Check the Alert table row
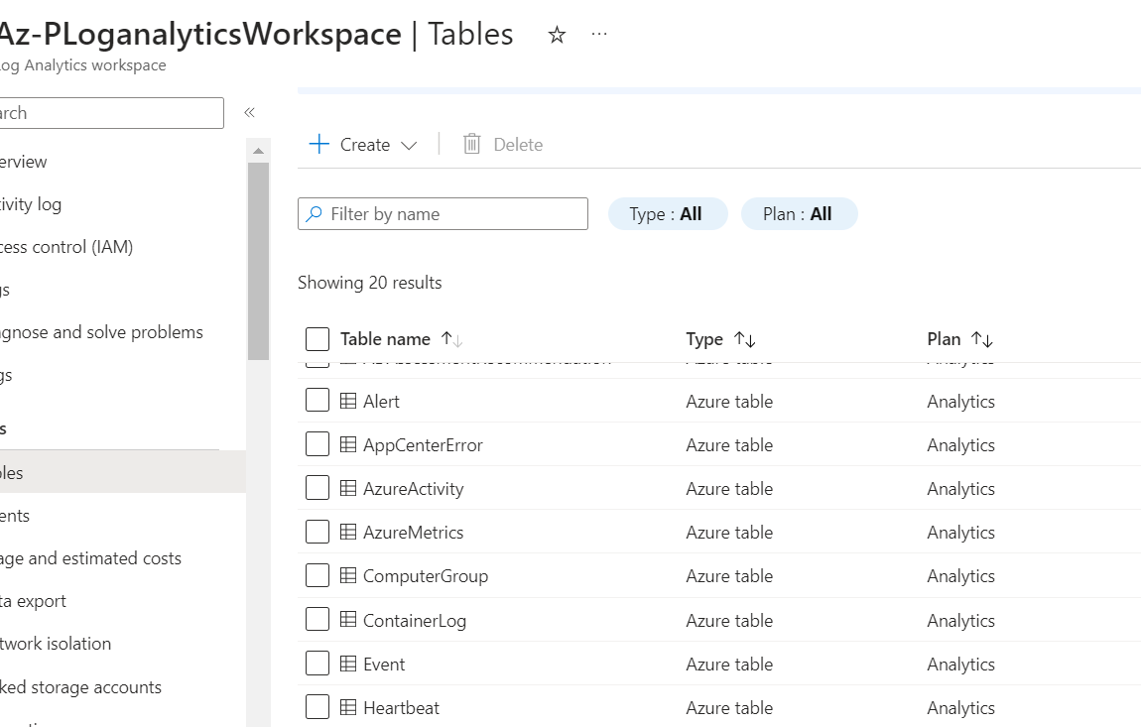 coord(317,400)
